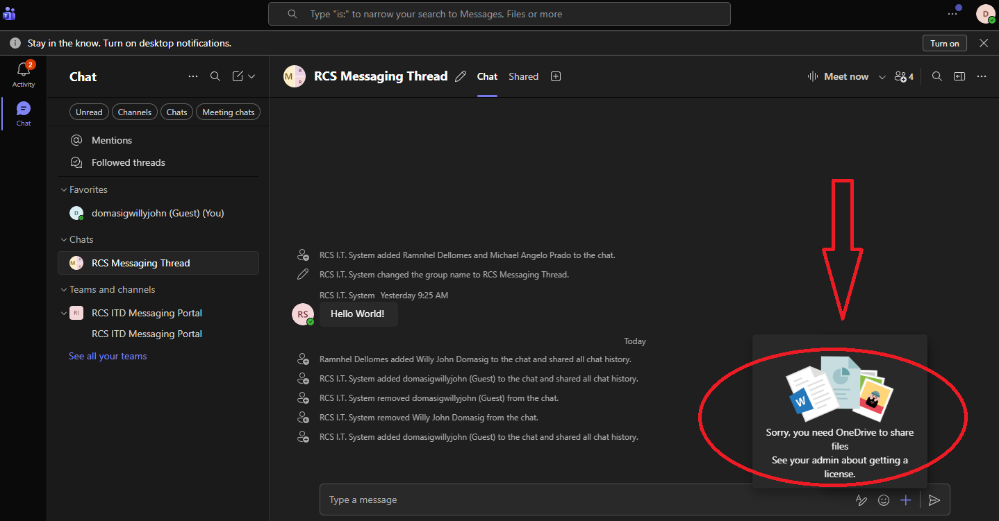Click the RCS Messaging Thread group avatar
Image resolution: width=999 pixels, height=521 pixels.
point(295,76)
